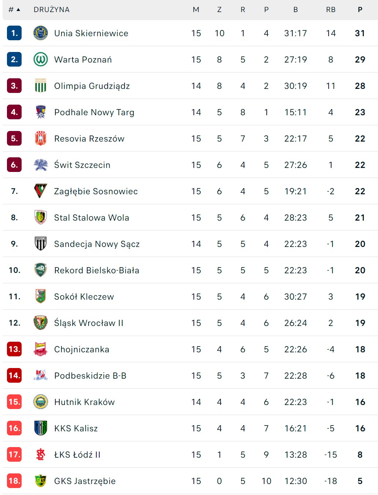Sort standings by DRUŻYNA column header
Viewport: 378px width, 495px height.
51,10
